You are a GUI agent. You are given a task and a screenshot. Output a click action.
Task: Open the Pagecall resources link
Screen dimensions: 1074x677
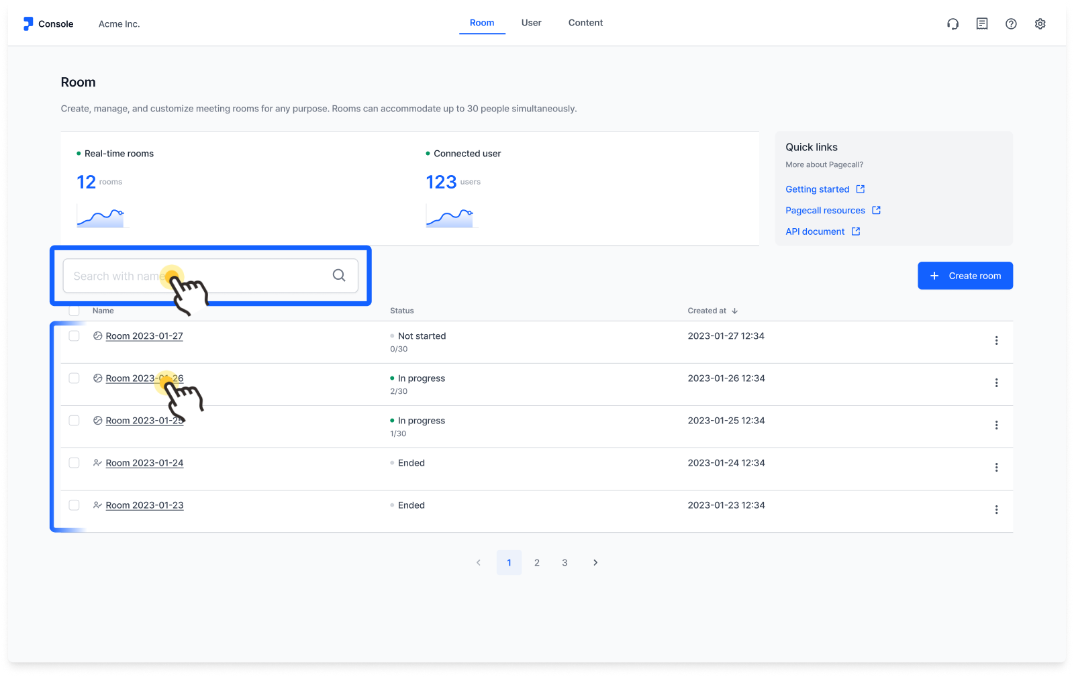[x=825, y=210]
